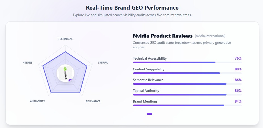Click the Nvidia Product Reviews heading

pos(163,36)
